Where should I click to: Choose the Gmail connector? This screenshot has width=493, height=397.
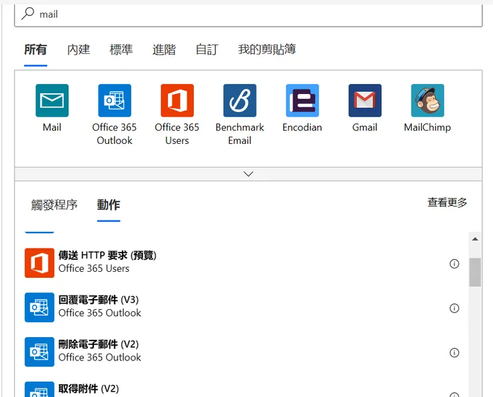[x=364, y=101]
